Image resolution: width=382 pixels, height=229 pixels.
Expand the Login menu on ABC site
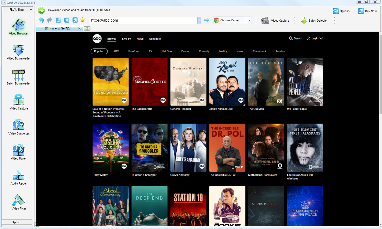click(x=315, y=38)
